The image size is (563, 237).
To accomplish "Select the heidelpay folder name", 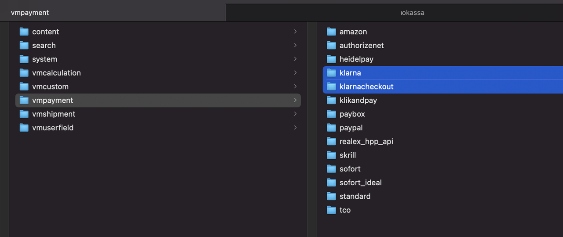I will (x=356, y=59).
